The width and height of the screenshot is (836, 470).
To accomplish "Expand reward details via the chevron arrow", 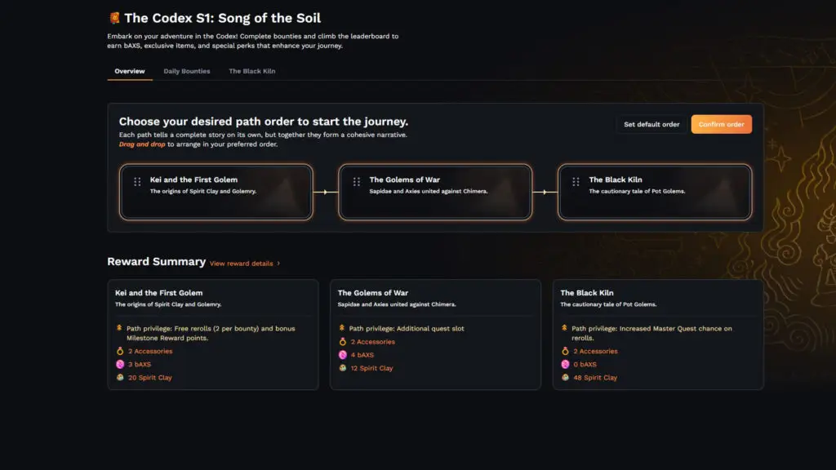I will (278, 264).
